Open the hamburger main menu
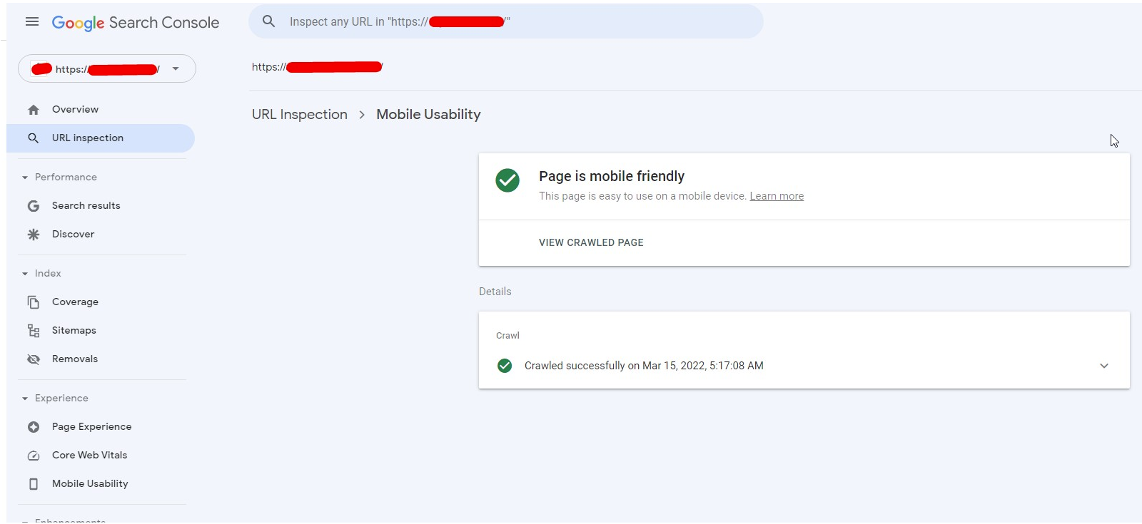Image resolution: width=1142 pixels, height=524 pixels. click(32, 22)
